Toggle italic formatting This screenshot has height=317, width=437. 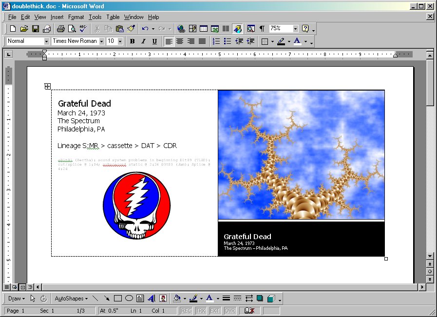143,41
